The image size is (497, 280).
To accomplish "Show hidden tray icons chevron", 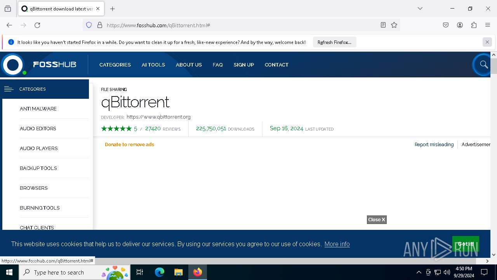I will (419, 272).
